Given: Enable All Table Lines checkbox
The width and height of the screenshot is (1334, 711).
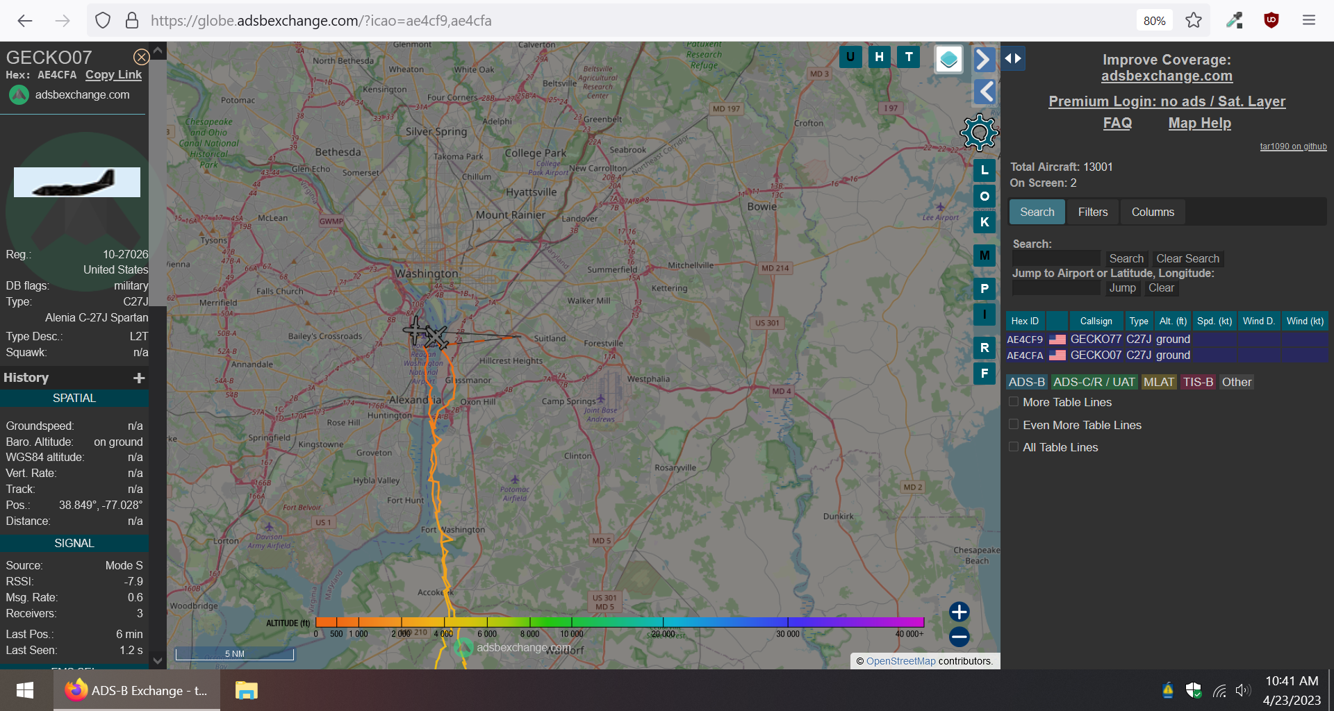Looking at the screenshot, I should pyautogui.click(x=1014, y=446).
